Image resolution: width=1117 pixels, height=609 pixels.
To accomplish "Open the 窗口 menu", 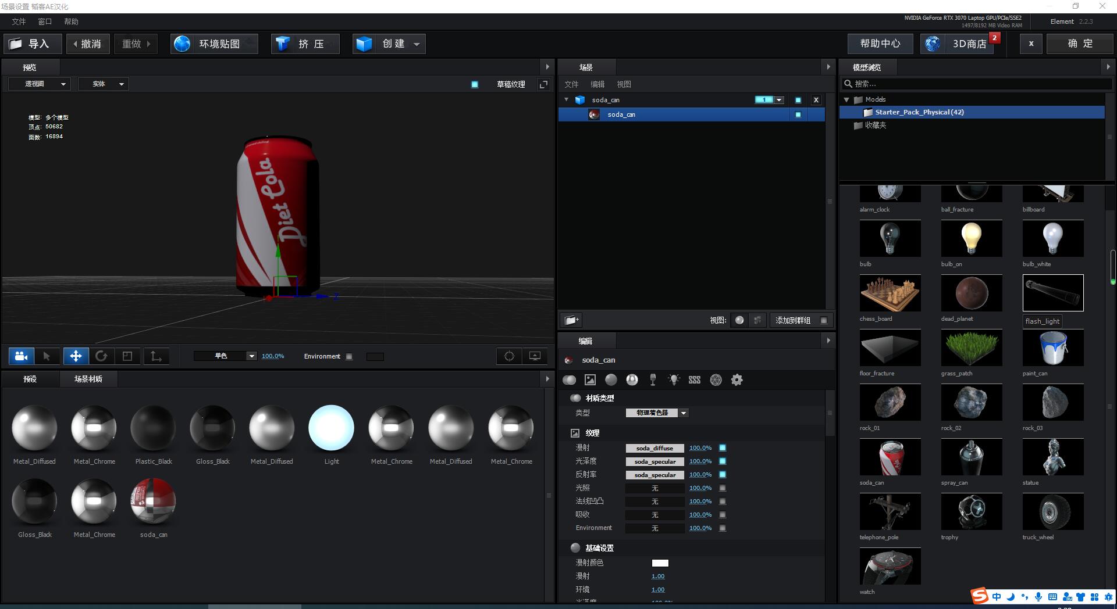I will point(45,22).
